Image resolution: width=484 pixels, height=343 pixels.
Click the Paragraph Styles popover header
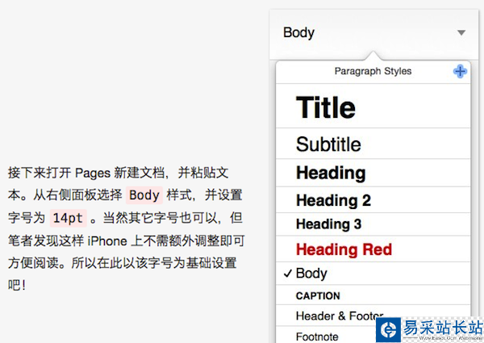tap(373, 71)
